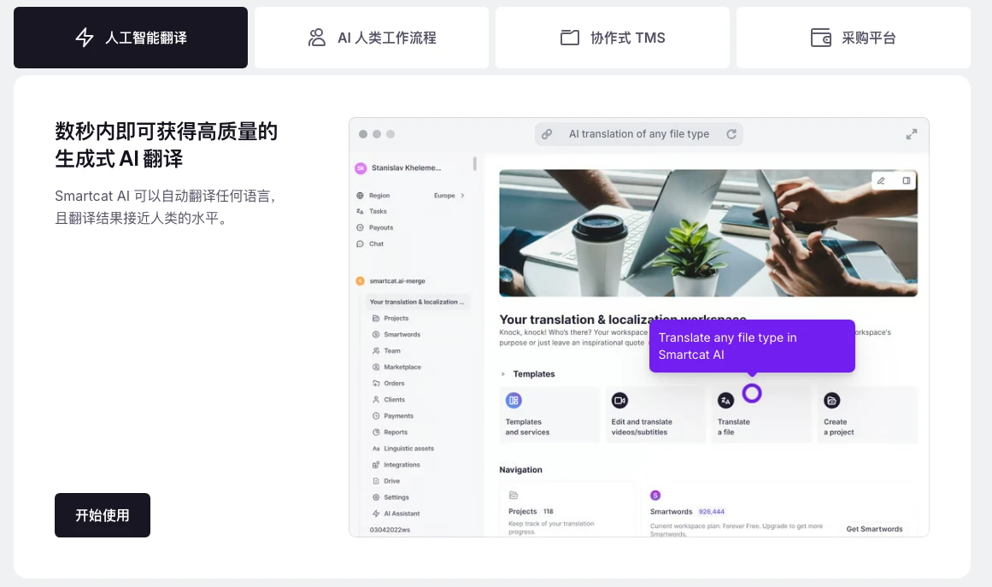Select the 人工智能翻译 tab
Image resolution: width=992 pixels, height=587 pixels.
[x=131, y=38]
